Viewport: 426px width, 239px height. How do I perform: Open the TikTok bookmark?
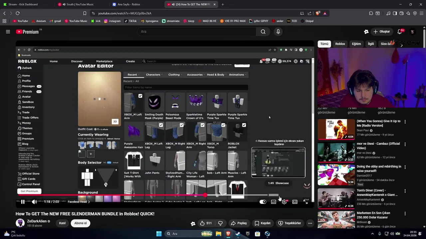130,21
